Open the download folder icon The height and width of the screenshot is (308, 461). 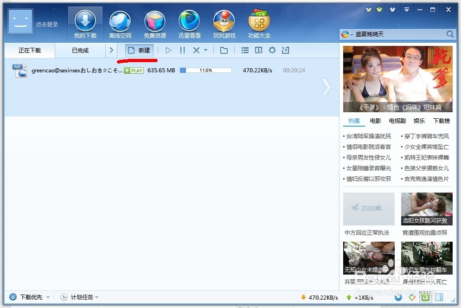tap(224, 50)
